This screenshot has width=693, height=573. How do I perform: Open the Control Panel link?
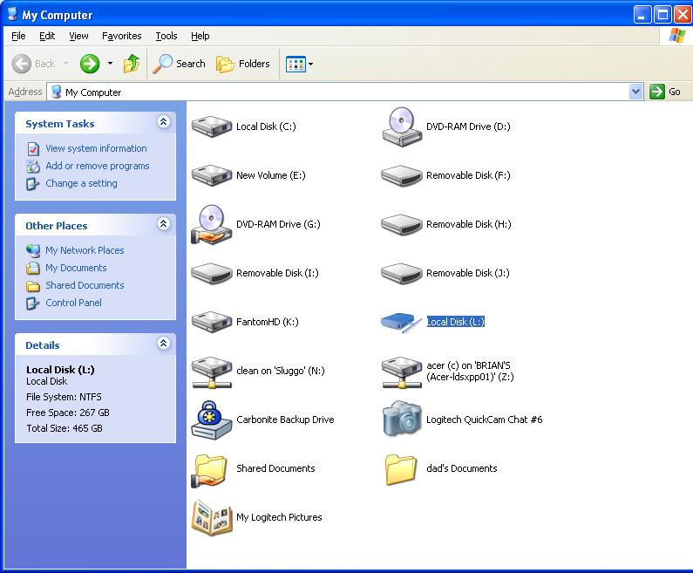73,303
